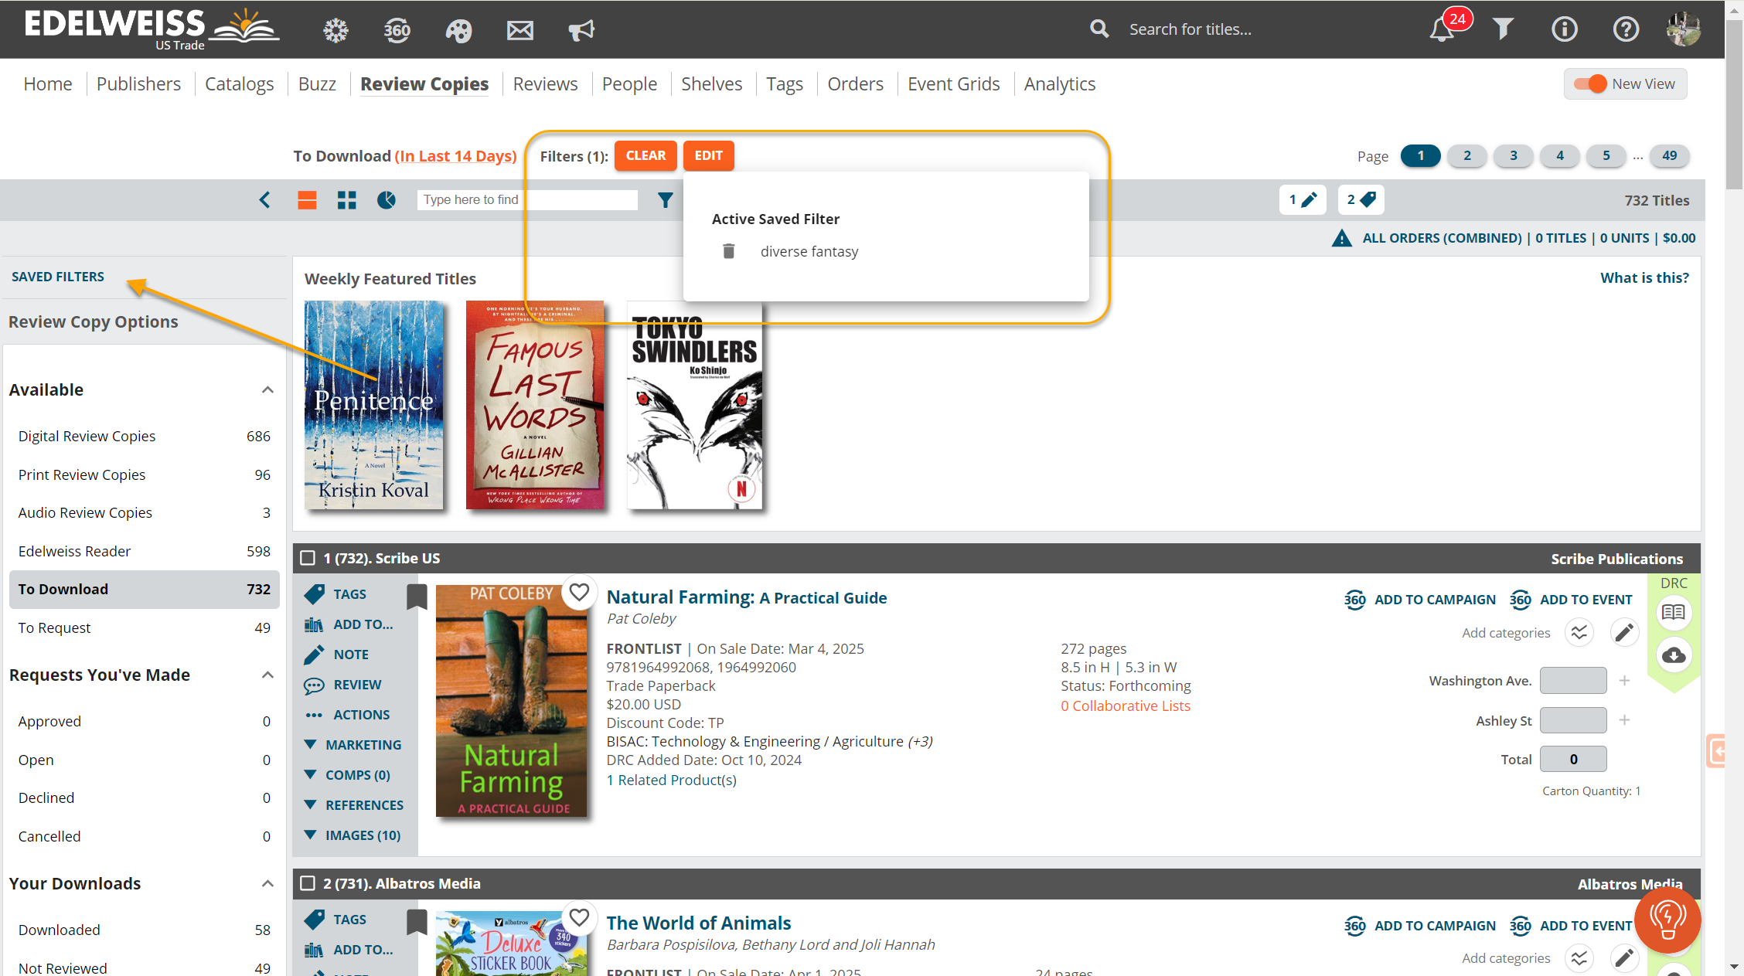Click Type here to find field
Image resolution: width=1744 pixels, height=976 pixels.
pyautogui.click(x=527, y=200)
